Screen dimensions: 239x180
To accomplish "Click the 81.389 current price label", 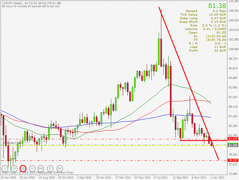I will point(233,145).
